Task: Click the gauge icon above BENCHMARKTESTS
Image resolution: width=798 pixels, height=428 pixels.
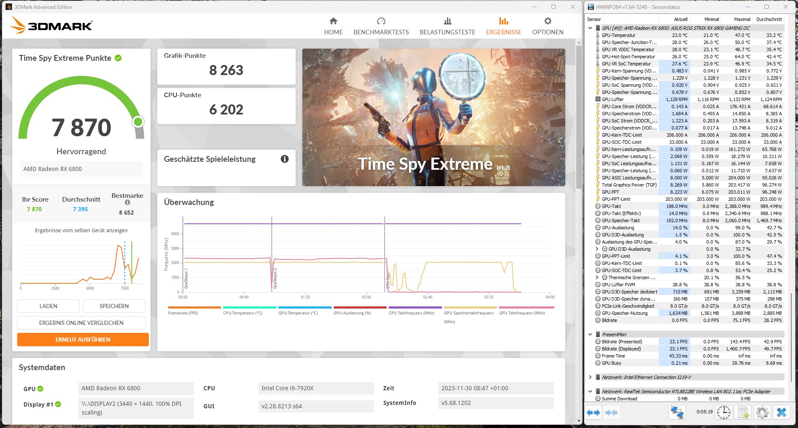Action: pos(381,21)
